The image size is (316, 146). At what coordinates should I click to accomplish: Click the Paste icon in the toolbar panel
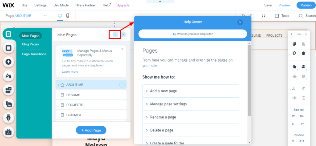(x=304, y=44)
